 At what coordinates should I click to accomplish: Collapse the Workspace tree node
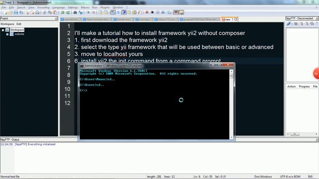click(x=3, y=30)
